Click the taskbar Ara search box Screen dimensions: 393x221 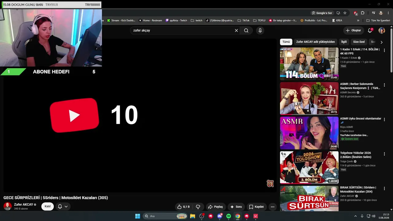pyautogui.click(x=165, y=216)
